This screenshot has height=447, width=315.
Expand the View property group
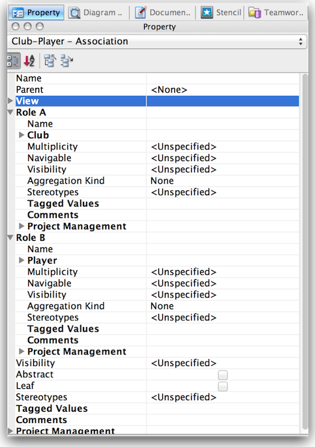click(x=10, y=100)
